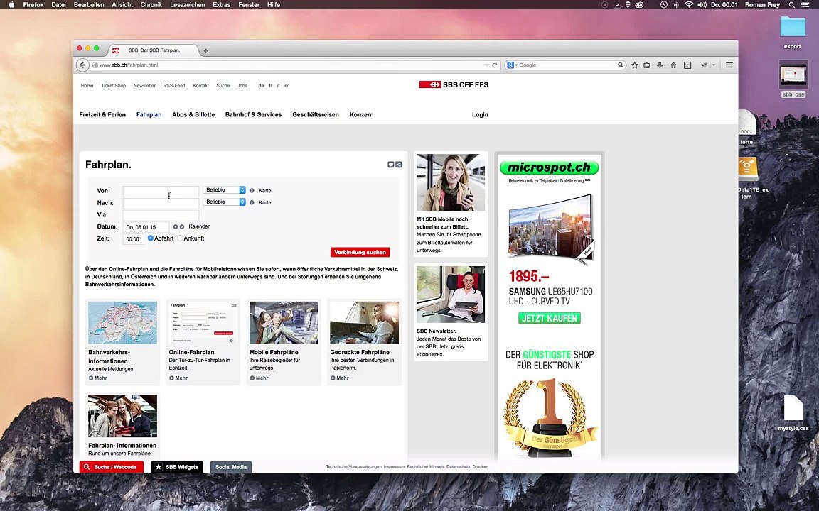Click the Verbindung suchen button
The image size is (819, 511).
360,253
